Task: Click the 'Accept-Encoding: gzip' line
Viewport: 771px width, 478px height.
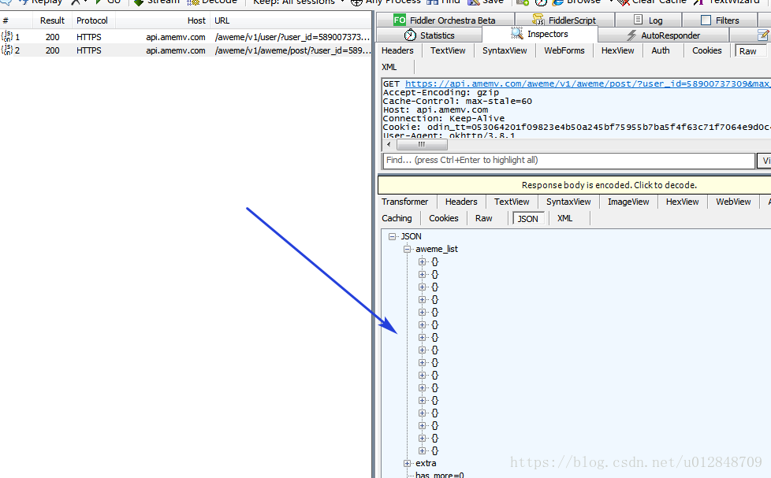Action: (441, 92)
